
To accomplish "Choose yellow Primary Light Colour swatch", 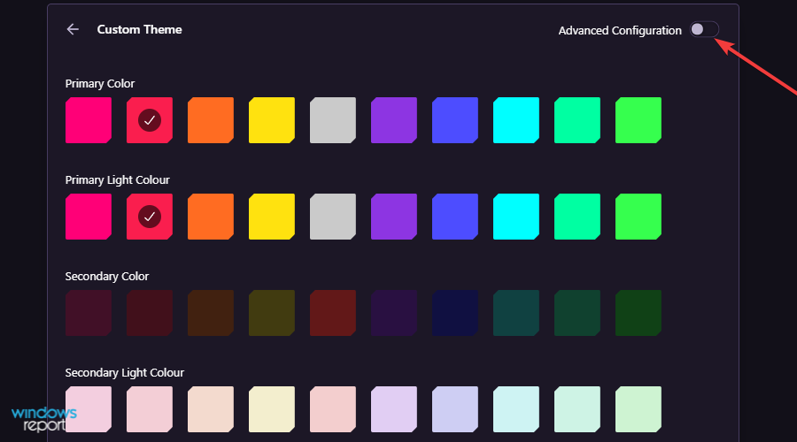I will (x=272, y=217).
